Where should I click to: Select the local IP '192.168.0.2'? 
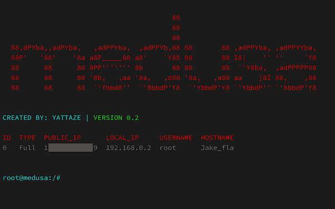click(129, 148)
